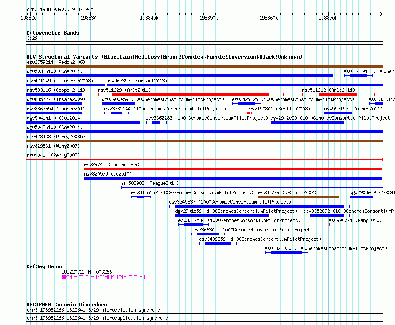Image resolution: width=395 pixels, height=325 pixels.
Task: Select esv3429329 variant feature
Action: pos(247,104)
